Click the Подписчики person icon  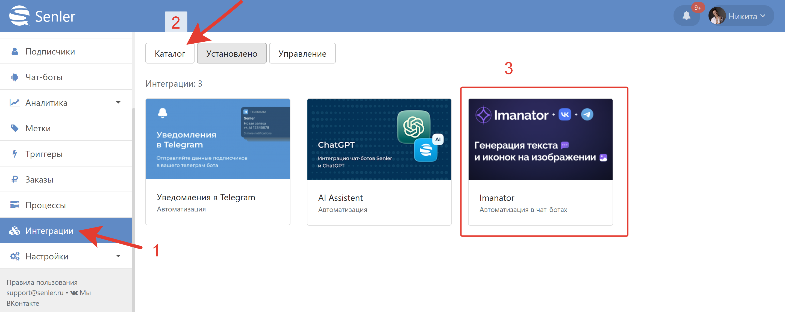[x=15, y=51]
